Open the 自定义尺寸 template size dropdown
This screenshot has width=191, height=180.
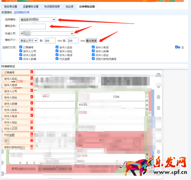(29, 41)
